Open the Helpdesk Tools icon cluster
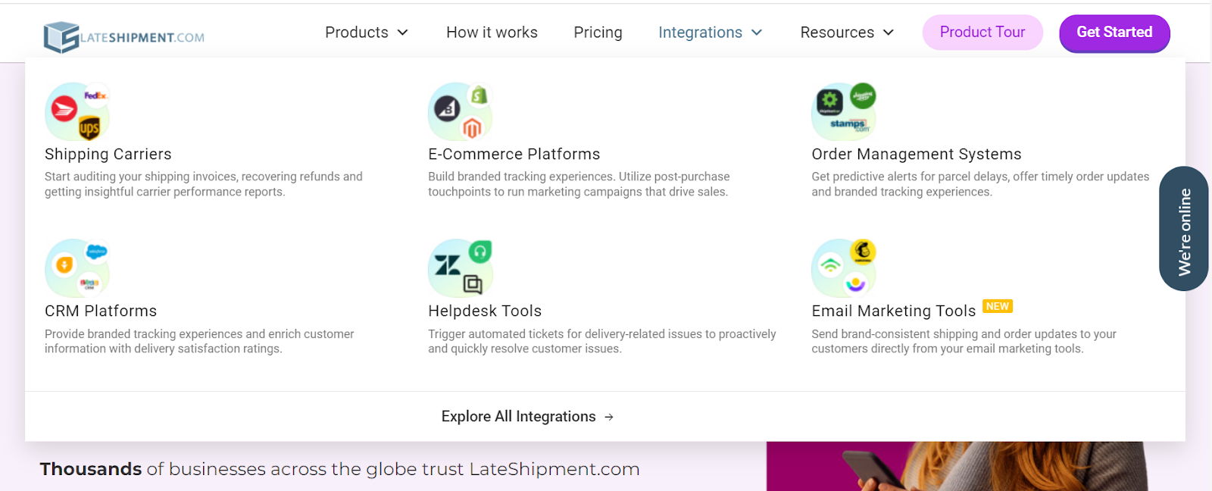The height and width of the screenshot is (491, 1212). [461, 268]
